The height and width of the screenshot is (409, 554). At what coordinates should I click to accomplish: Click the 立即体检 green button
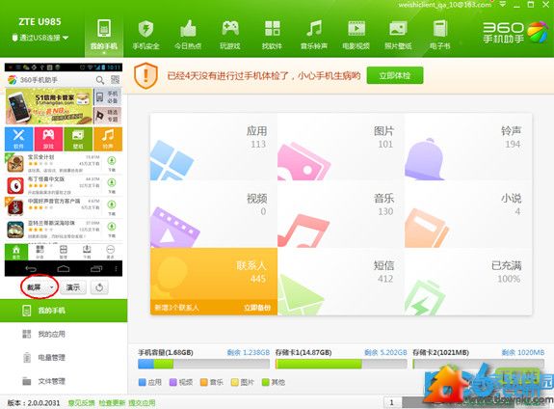pyautogui.click(x=395, y=75)
